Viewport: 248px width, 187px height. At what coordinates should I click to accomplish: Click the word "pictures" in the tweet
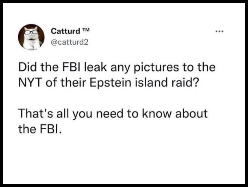pyautogui.click(x=156, y=67)
